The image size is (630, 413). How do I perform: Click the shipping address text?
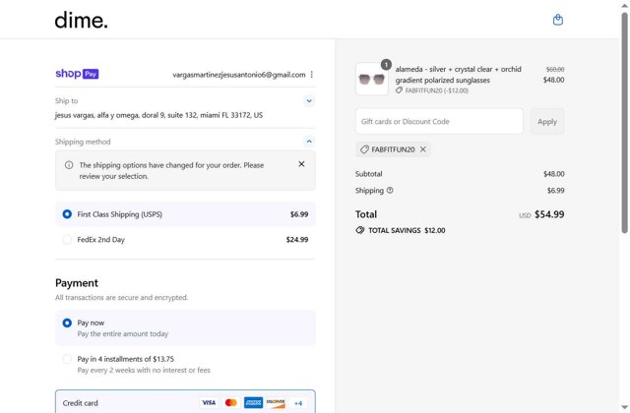(x=158, y=115)
